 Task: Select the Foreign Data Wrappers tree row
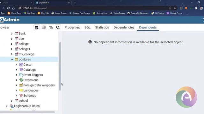29,85
